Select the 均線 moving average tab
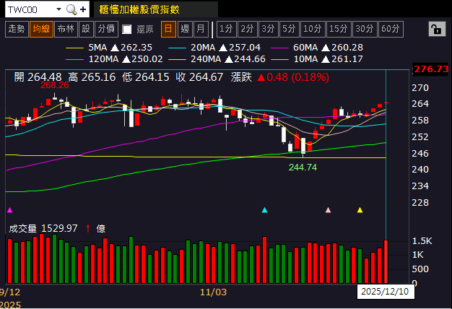The height and width of the screenshot is (309, 452). click(41, 29)
